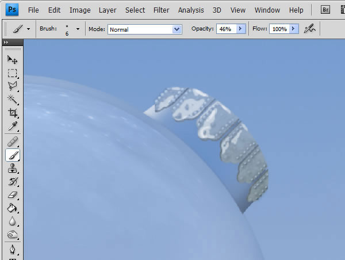The width and height of the screenshot is (345, 260).
Task: Open the Analysis menu
Action: tap(191, 10)
